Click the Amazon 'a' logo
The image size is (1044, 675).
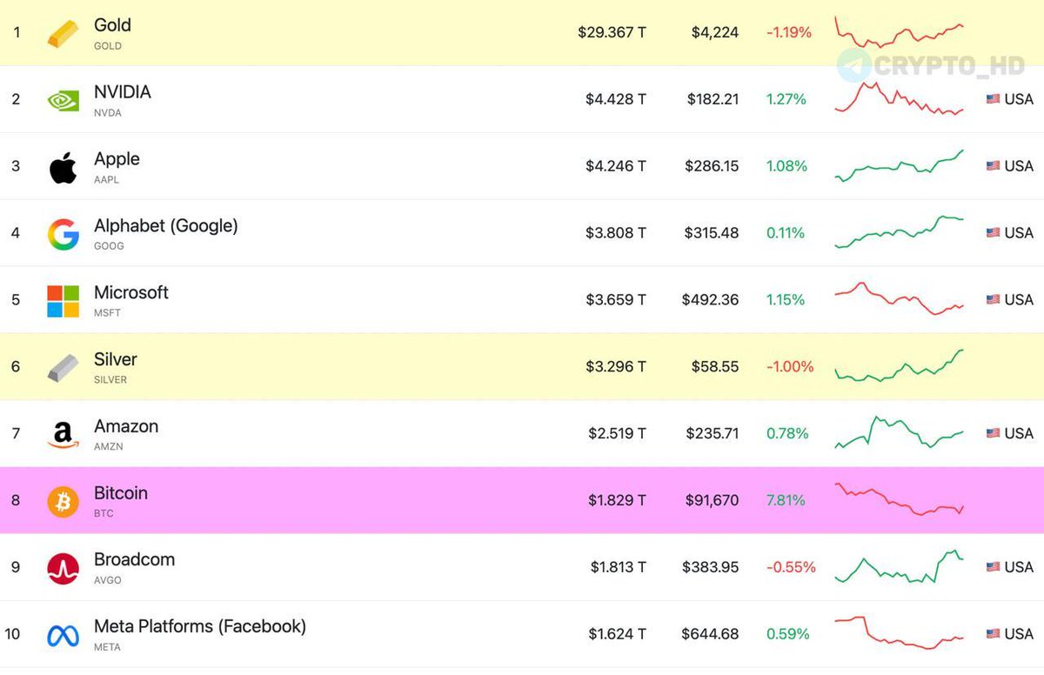point(62,433)
